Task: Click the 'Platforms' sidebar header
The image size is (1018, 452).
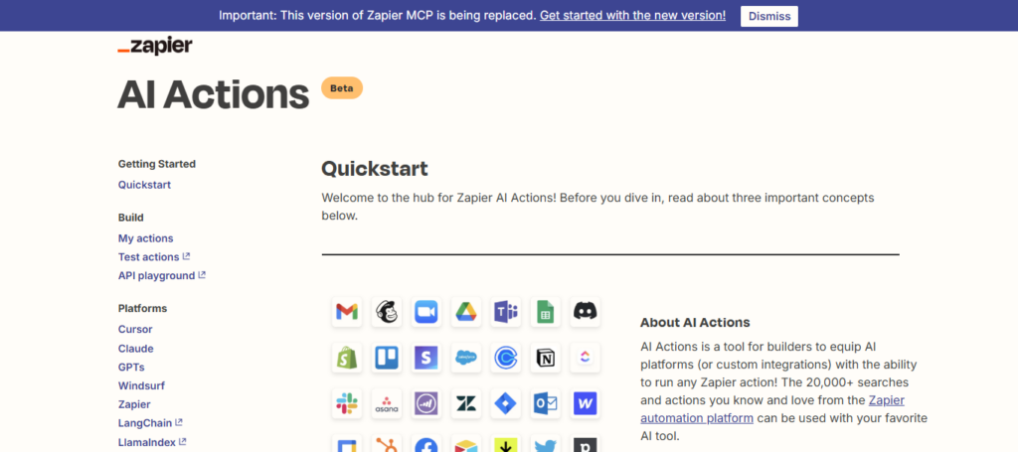Action: 143,308
